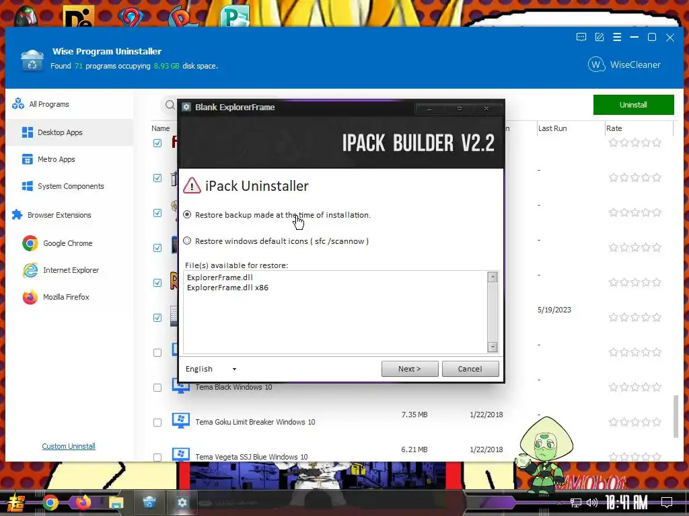
Task: Select ExplorerFrame.dll x86 in restore list
Action: (x=227, y=288)
